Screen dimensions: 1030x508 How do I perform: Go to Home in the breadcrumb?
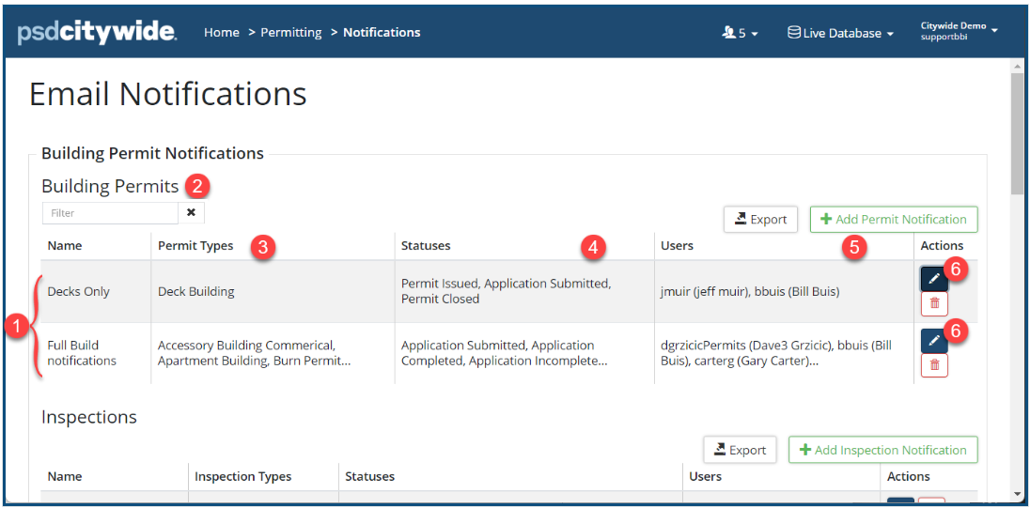pos(222,33)
